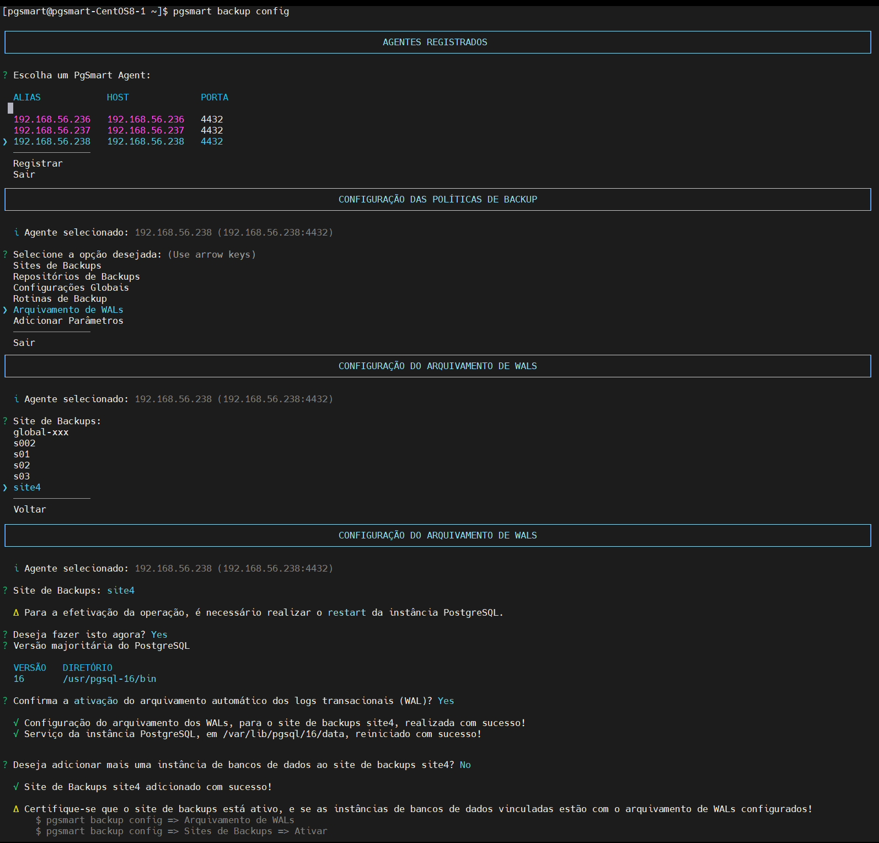Click the Yes answer after Deseja fazer isto agora
The height and width of the screenshot is (843, 879).
click(159, 634)
